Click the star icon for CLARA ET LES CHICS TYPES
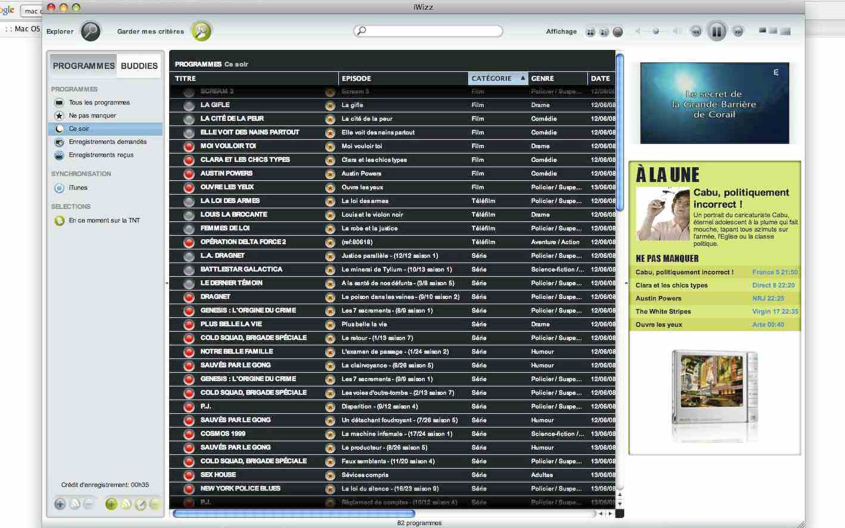This screenshot has width=845, height=528. pyautogui.click(x=330, y=160)
